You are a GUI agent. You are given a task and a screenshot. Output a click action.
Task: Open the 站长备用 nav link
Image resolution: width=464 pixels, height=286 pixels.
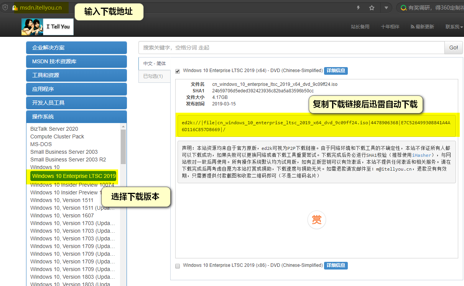(360, 27)
